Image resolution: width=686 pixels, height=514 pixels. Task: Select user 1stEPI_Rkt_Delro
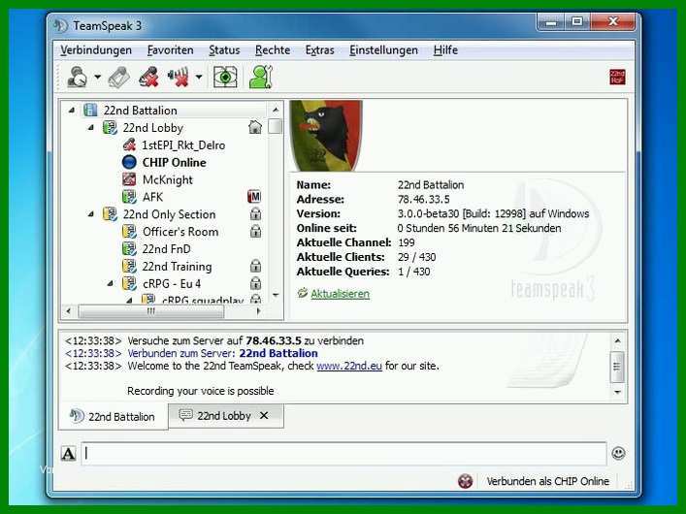tap(183, 145)
